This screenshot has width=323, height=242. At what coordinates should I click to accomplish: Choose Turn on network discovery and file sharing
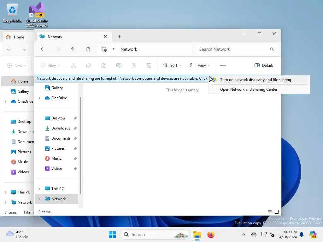point(259,80)
